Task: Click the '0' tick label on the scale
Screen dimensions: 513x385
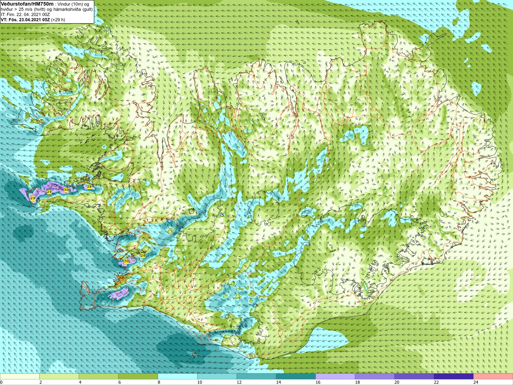Action: coord(2,383)
